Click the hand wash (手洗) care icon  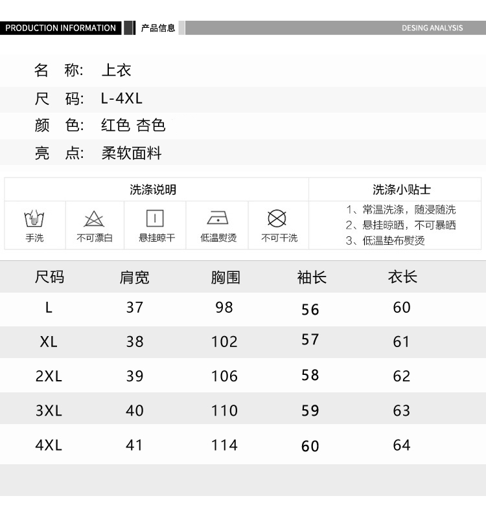(34, 218)
